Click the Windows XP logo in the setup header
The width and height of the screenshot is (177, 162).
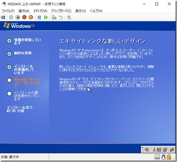pyautogui.click(x=19, y=25)
